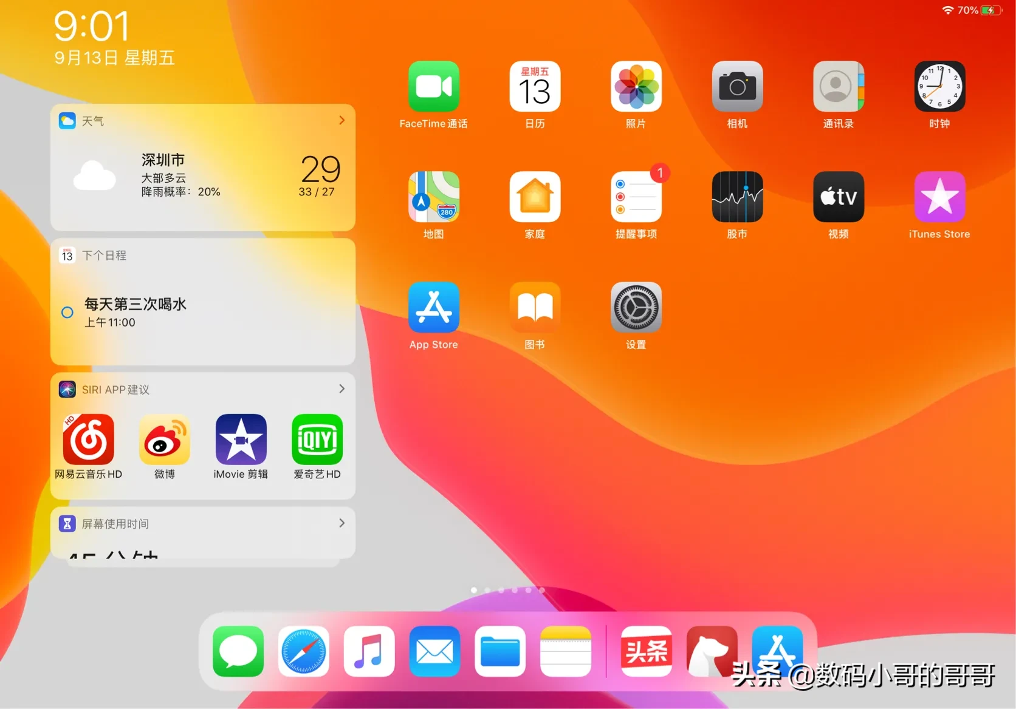Open the Shenzhen weather forecast
The width and height of the screenshot is (1016, 709).
(x=203, y=176)
